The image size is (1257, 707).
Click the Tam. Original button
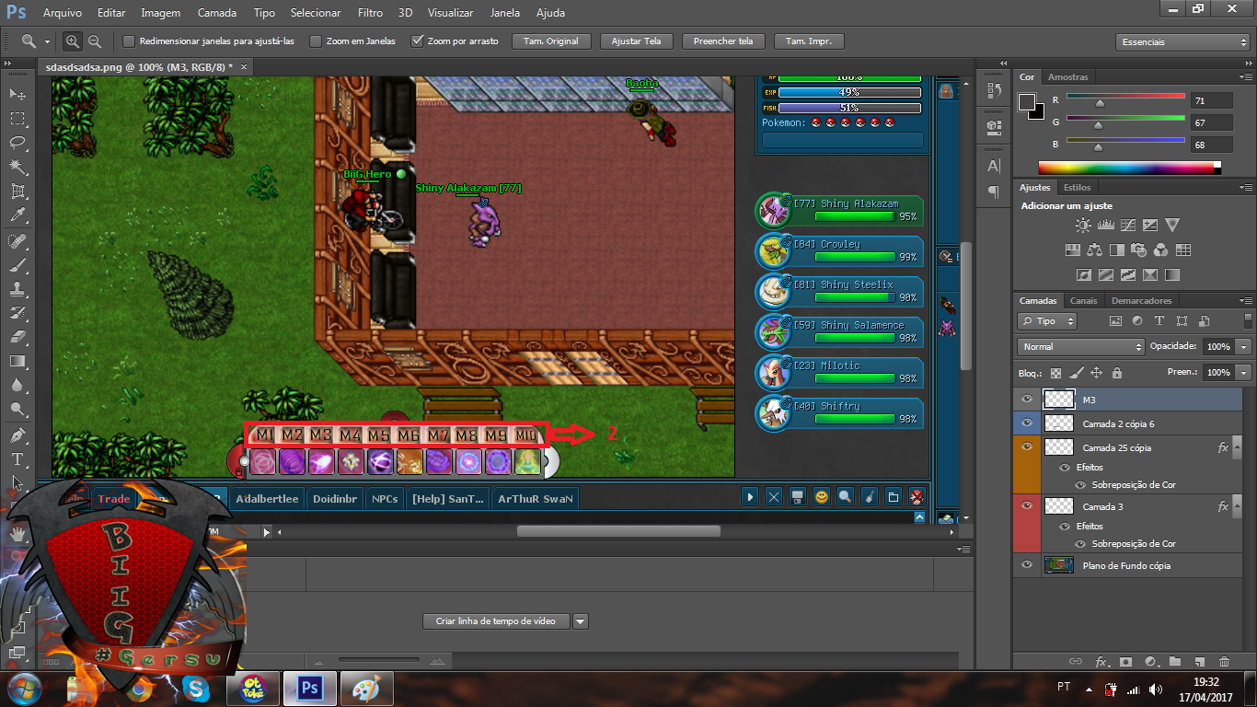[x=551, y=41]
